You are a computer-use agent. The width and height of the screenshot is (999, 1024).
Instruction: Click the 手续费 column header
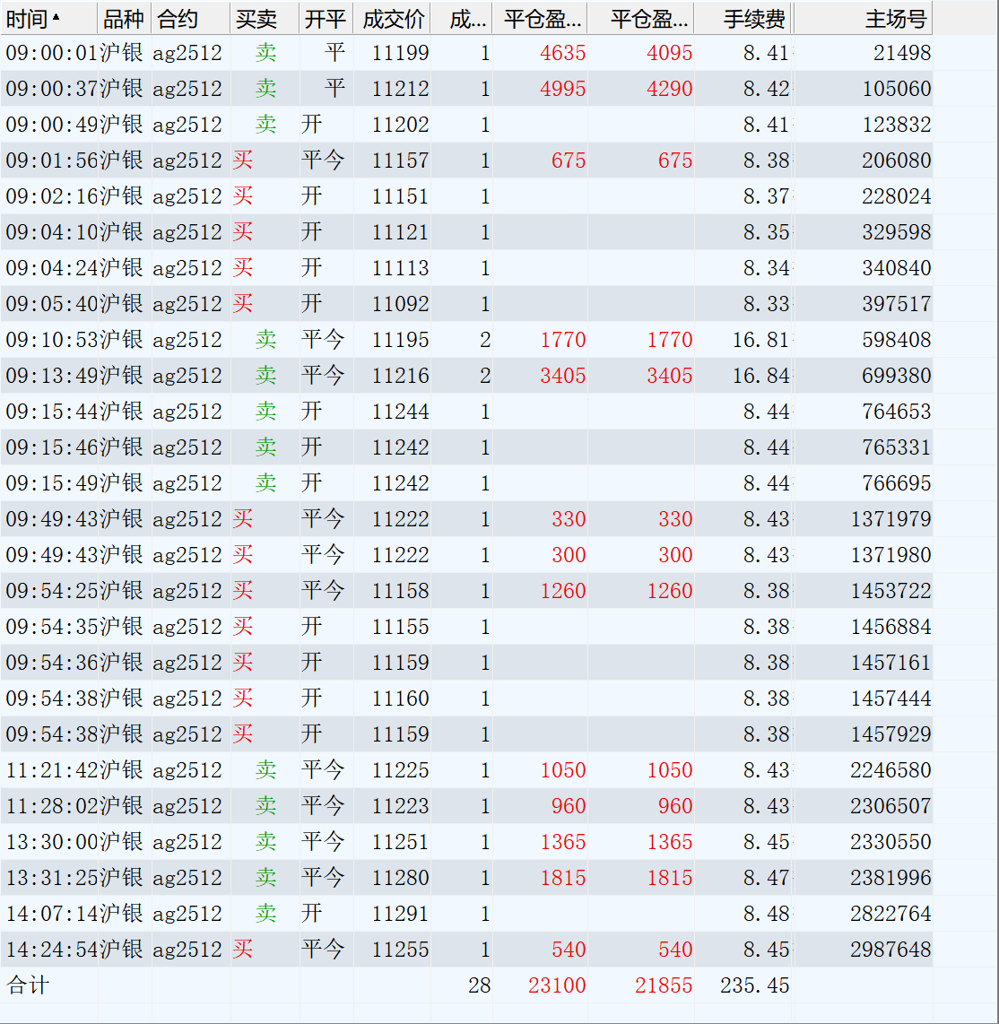pyautogui.click(x=743, y=18)
